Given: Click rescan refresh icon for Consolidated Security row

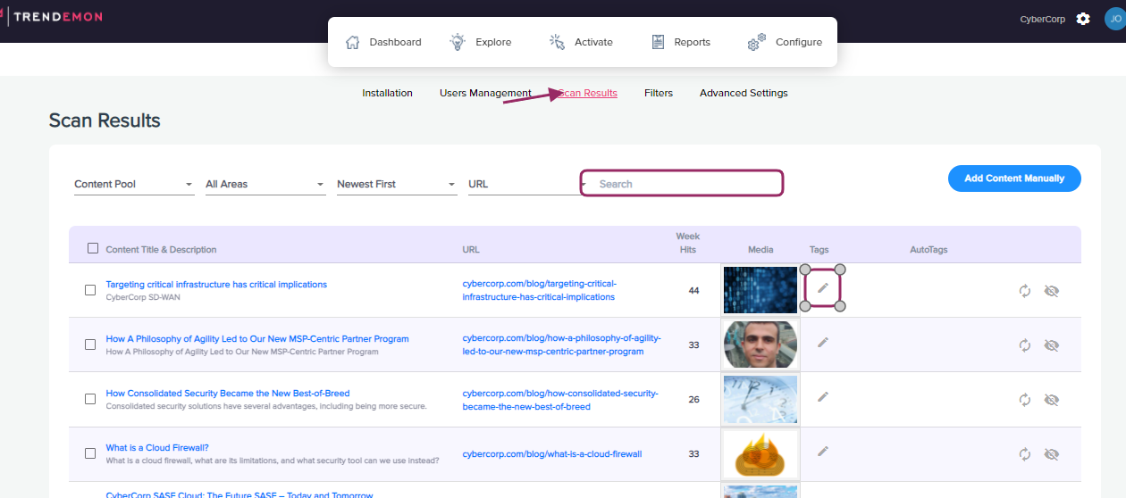Looking at the screenshot, I should point(1025,400).
